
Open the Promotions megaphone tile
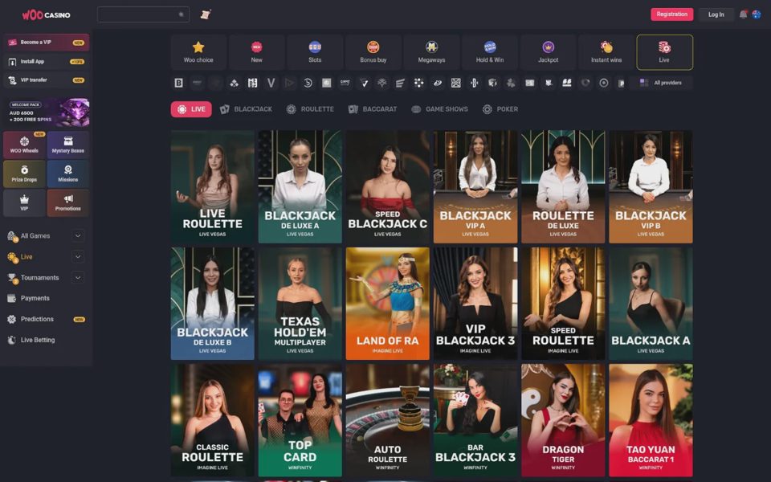[x=67, y=203]
